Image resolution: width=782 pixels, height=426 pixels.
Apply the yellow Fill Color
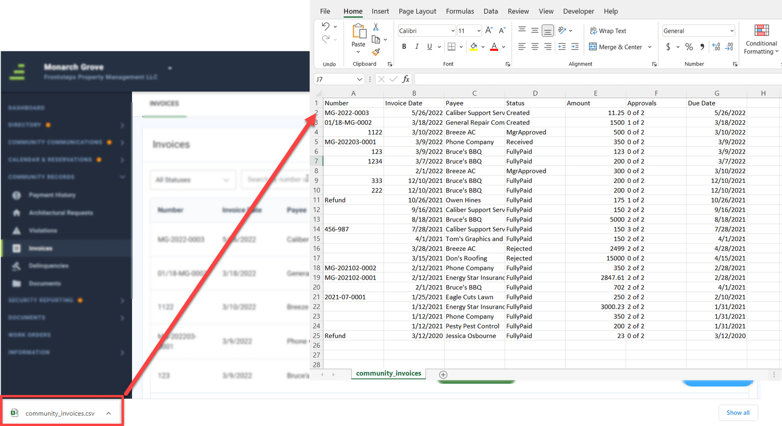(x=474, y=47)
